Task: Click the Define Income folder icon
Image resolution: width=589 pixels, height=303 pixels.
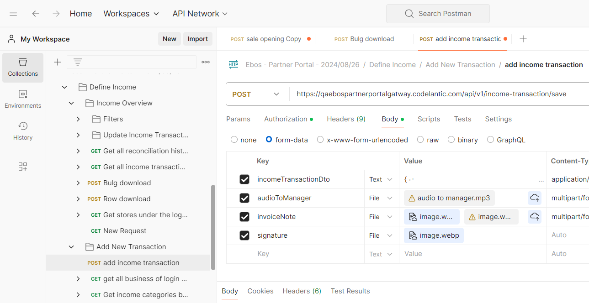Action: point(82,87)
